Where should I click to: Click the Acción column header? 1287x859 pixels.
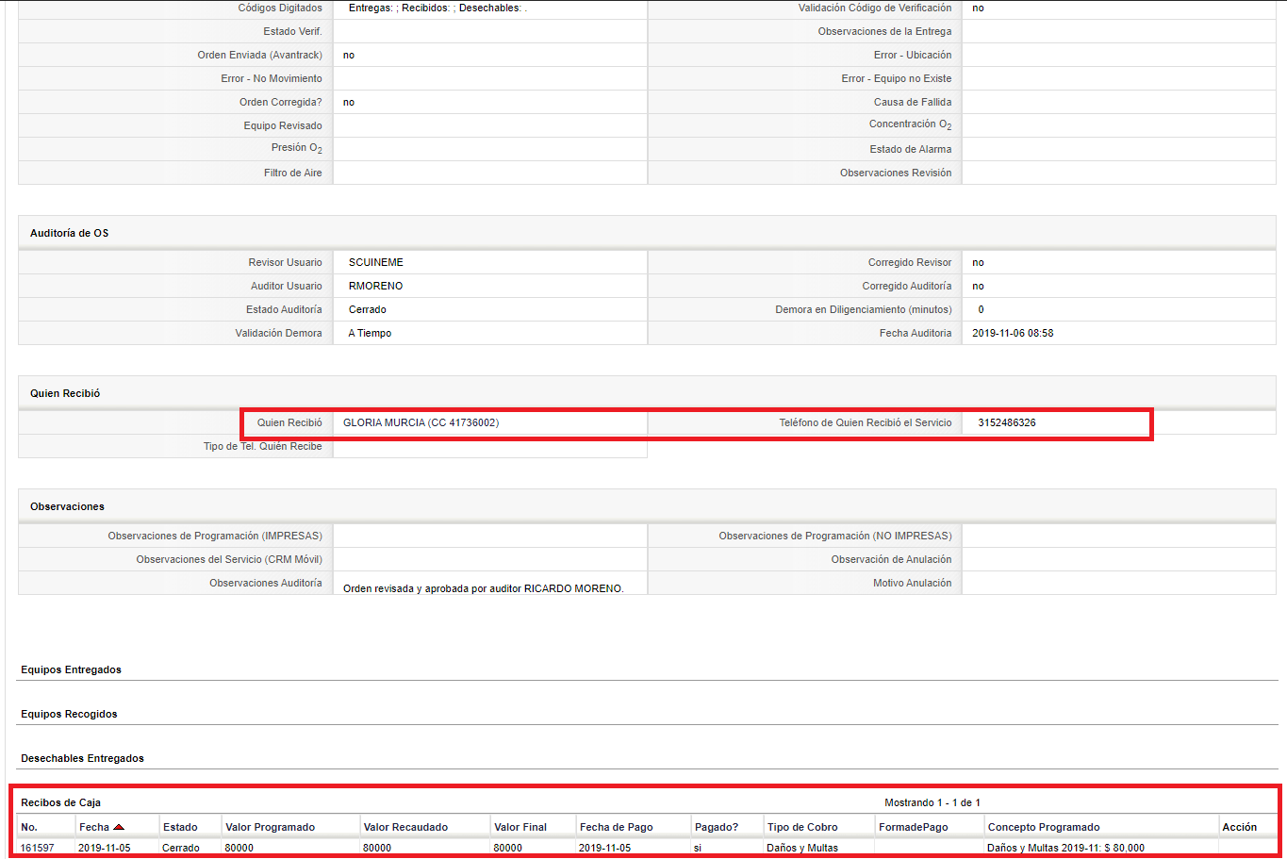point(1240,827)
